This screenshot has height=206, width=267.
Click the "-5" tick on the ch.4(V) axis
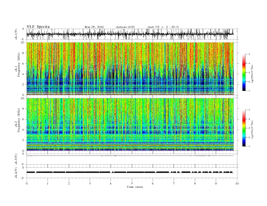23,178
